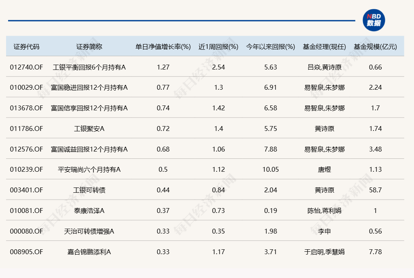The image size is (414, 278).
Task: Click daily growth value 0.77
Action: pyautogui.click(x=163, y=88)
